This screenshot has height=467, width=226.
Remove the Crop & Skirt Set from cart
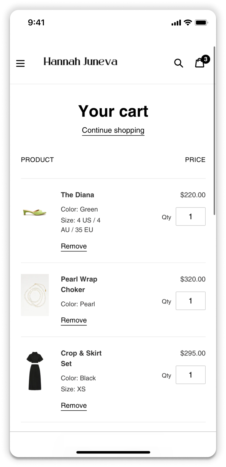74,406
